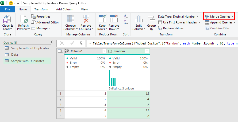This screenshot has width=238, height=122.
Task: Cancel the formula edit with the X icon
Action: click(x=62, y=43)
